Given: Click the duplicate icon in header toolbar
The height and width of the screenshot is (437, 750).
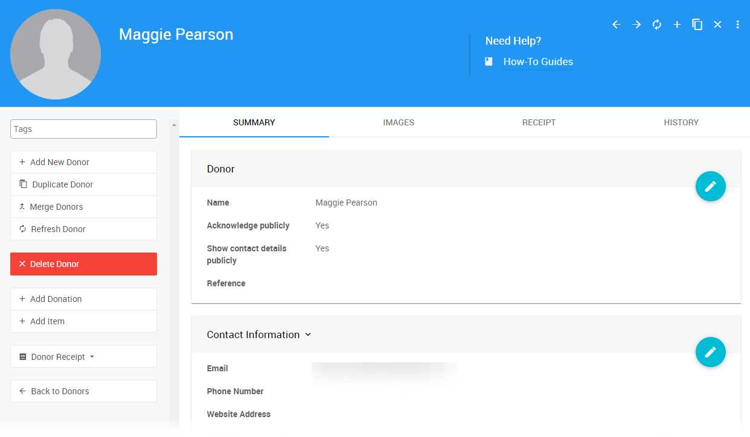Looking at the screenshot, I should point(697,25).
